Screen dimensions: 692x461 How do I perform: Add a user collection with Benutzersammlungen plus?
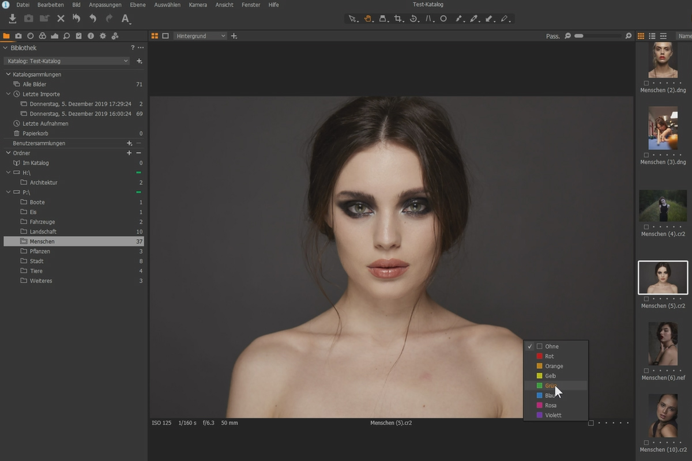click(x=129, y=143)
